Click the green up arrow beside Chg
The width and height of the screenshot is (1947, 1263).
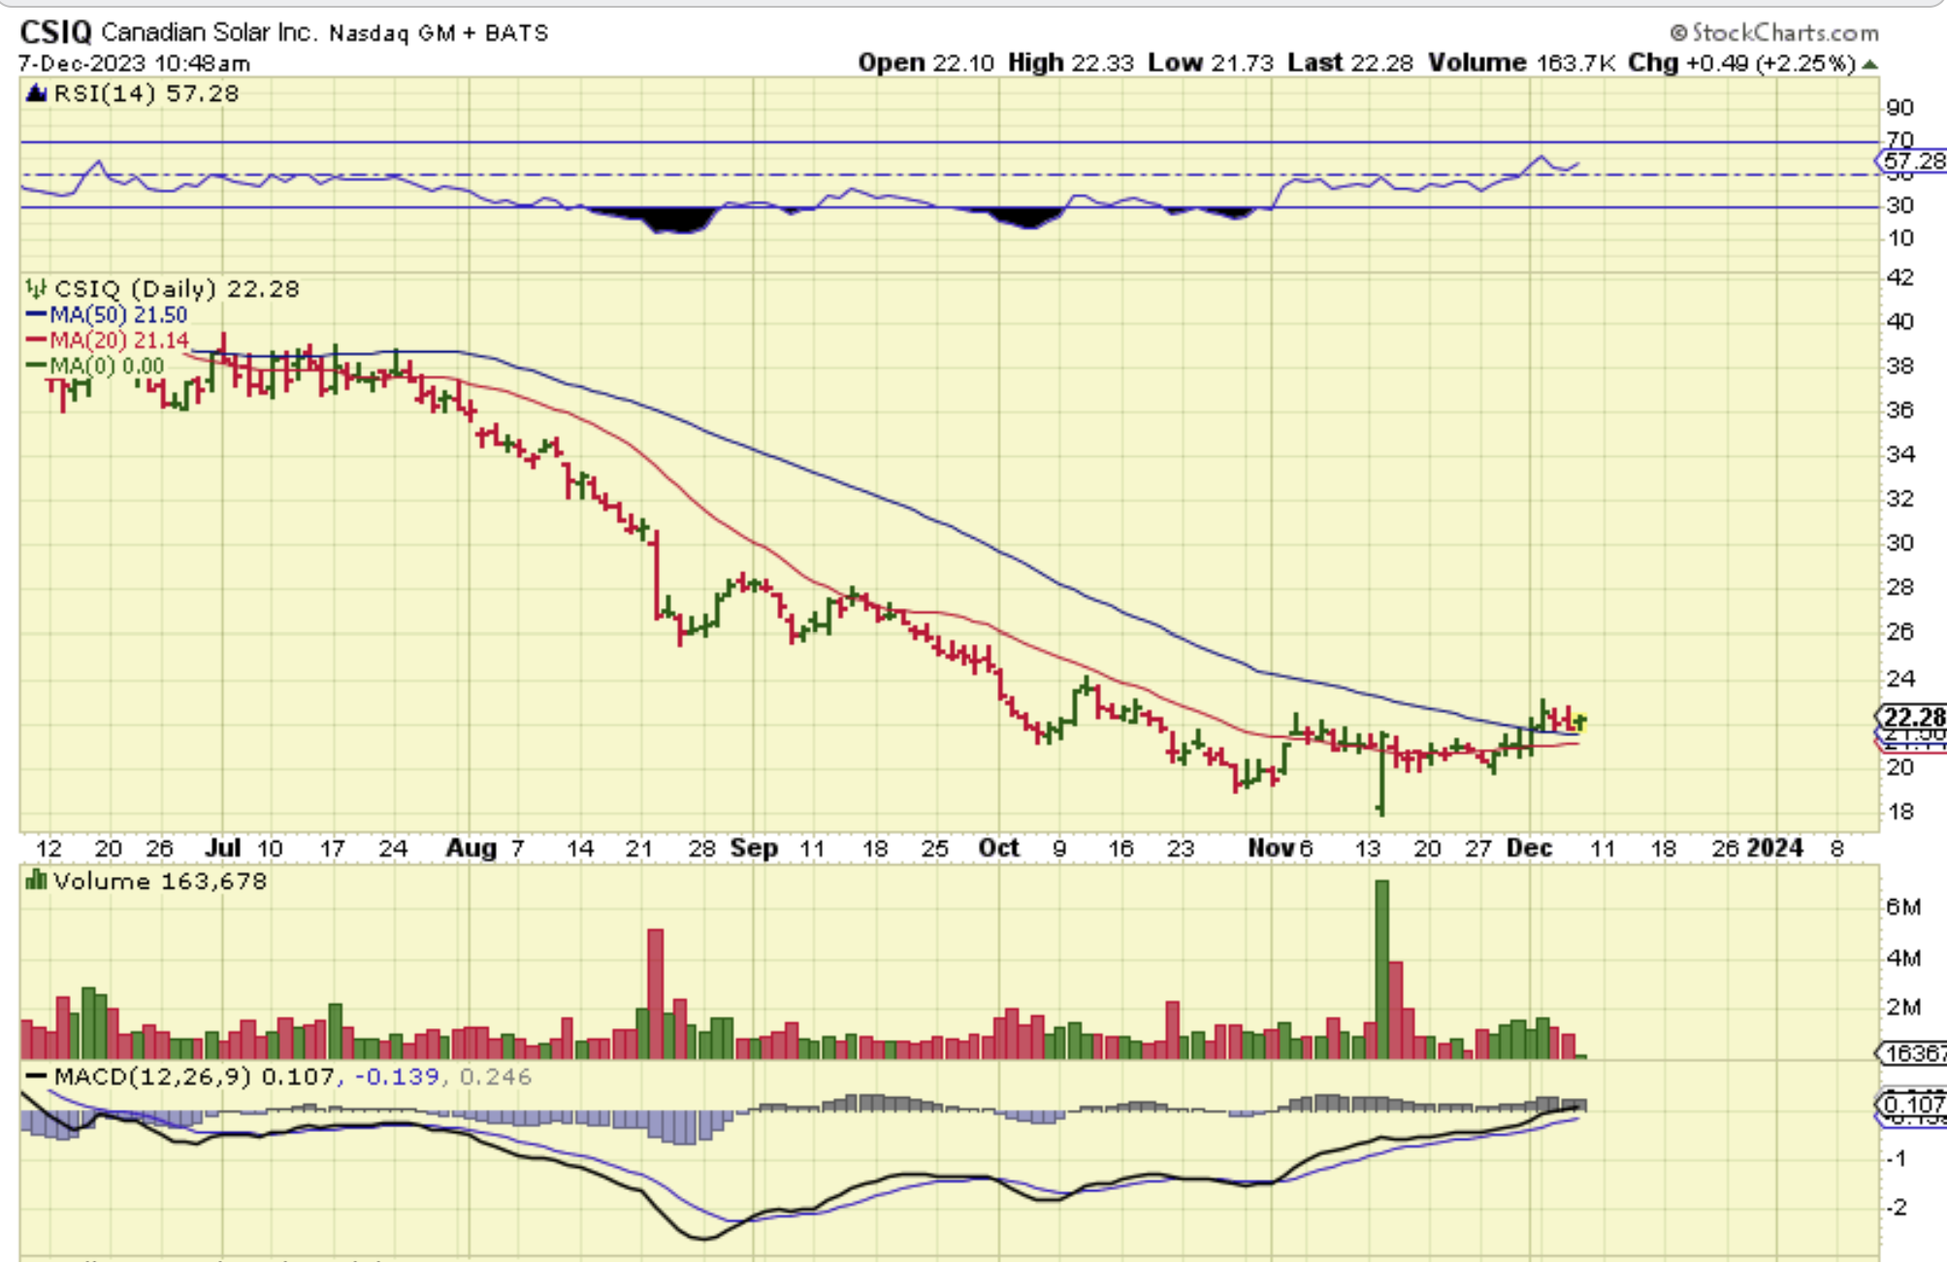pos(1869,64)
